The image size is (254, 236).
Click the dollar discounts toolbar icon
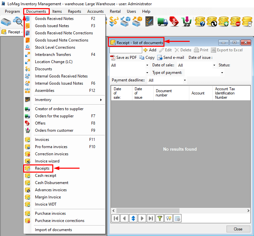coord(113,21)
